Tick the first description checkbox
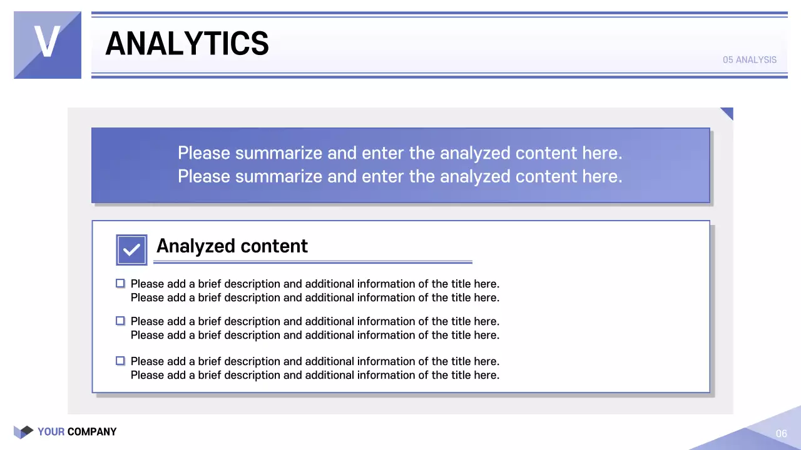Screen dimensions: 801x450 tap(120, 284)
